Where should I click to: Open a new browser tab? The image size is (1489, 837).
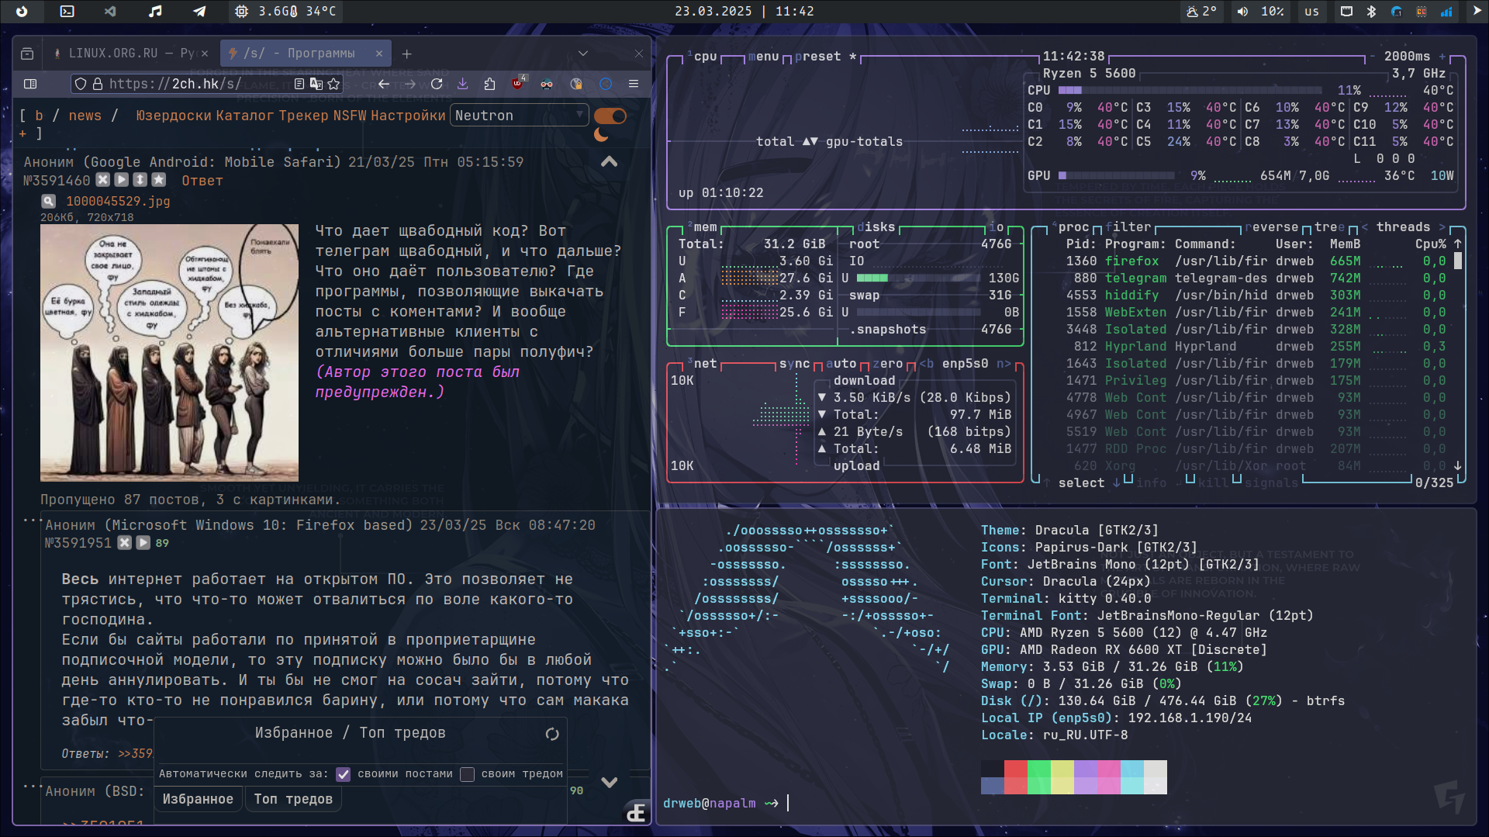[x=407, y=54]
